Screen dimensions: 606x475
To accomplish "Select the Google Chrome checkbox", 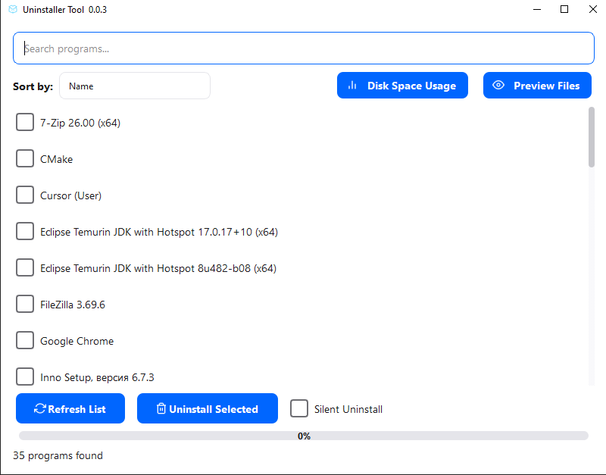I will (x=25, y=340).
